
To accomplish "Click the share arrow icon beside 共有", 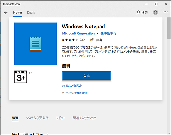I will click(x=92, y=40).
